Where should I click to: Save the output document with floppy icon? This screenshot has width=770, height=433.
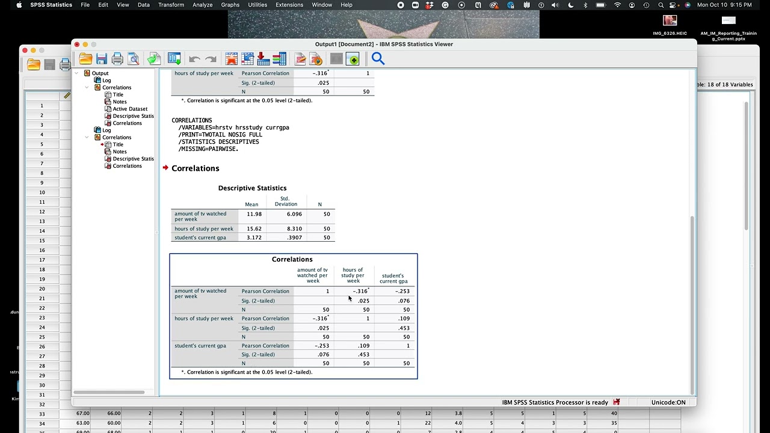click(x=101, y=58)
